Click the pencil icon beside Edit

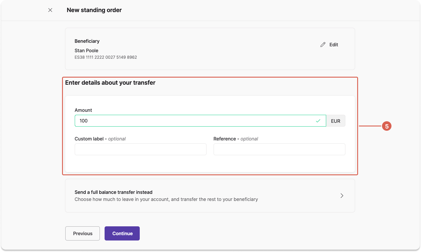tap(323, 45)
